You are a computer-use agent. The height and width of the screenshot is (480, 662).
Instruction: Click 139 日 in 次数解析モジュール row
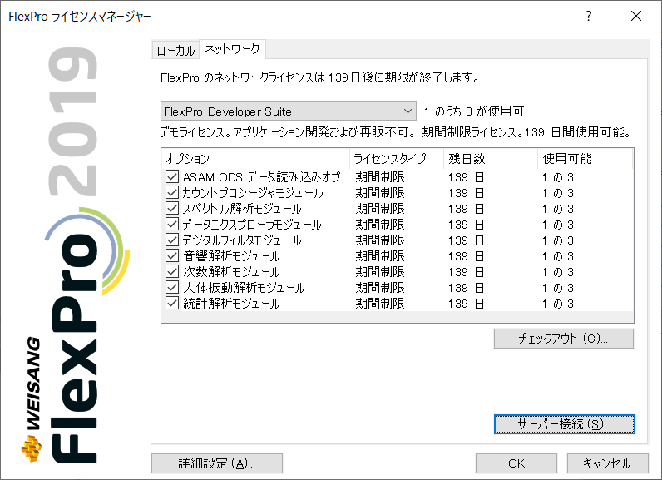tap(466, 272)
